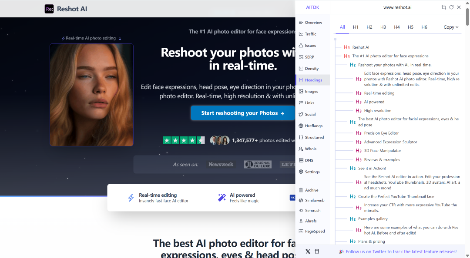Click the crop/dock icon in panel header
470x258 pixels.
click(443, 7)
